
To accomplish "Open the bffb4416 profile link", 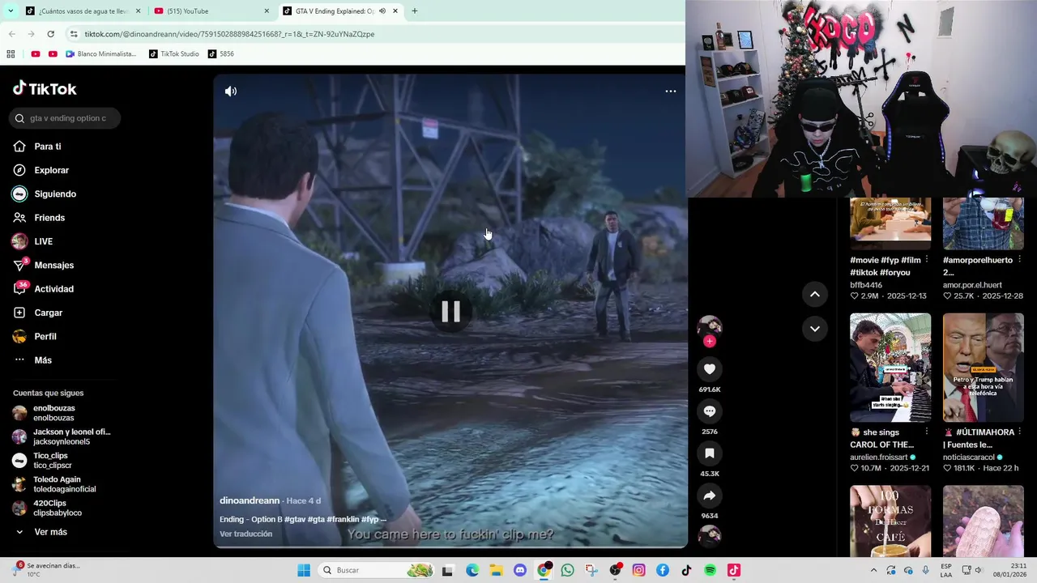I will 866,285.
